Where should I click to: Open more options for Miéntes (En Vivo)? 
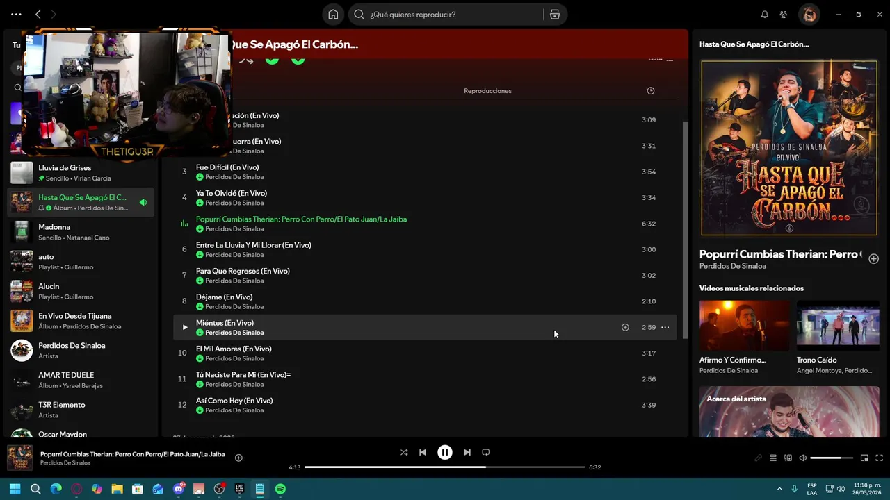pos(665,327)
